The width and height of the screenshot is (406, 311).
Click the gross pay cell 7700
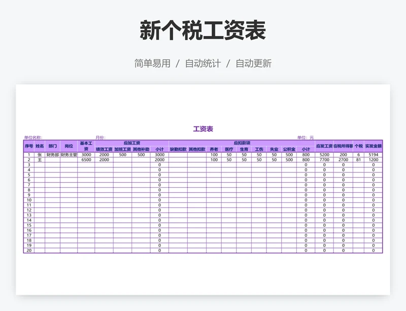(324, 160)
